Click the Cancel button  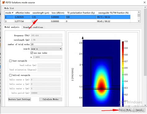[x=139, y=110]
